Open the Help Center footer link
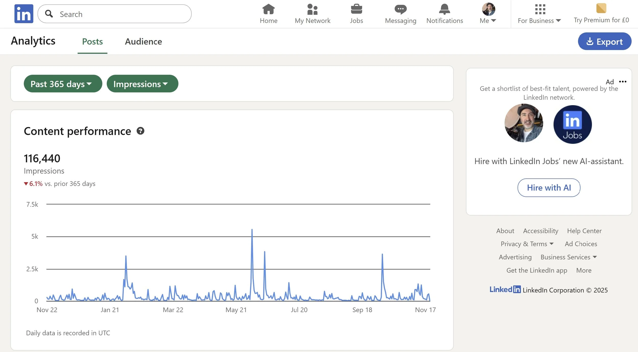This screenshot has height=352, width=638. (x=584, y=231)
